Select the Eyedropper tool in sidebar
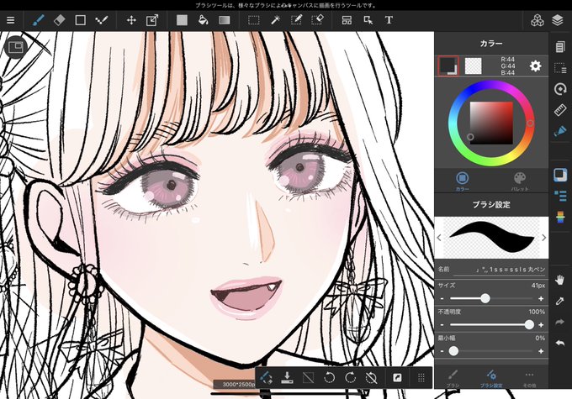This screenshot has width=572, height=399. (560, 301)
